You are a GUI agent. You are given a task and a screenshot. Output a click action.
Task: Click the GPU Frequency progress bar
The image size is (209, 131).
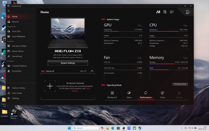(123, 31)
